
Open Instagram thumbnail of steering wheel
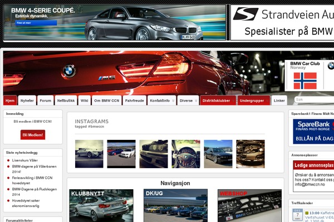tap(186, 154)
